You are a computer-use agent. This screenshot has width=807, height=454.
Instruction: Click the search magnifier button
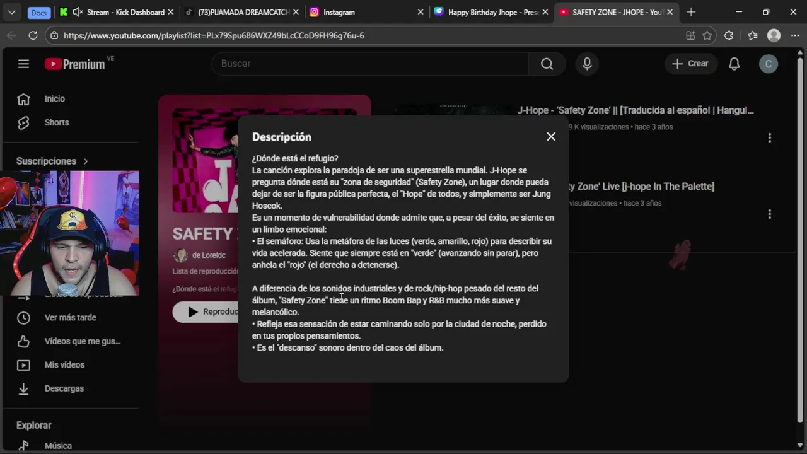(x=547, y=64)
